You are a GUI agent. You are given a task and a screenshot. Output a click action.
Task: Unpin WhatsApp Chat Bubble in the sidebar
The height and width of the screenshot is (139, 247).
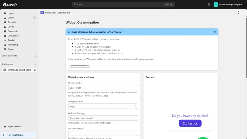(x=35, y=70)
